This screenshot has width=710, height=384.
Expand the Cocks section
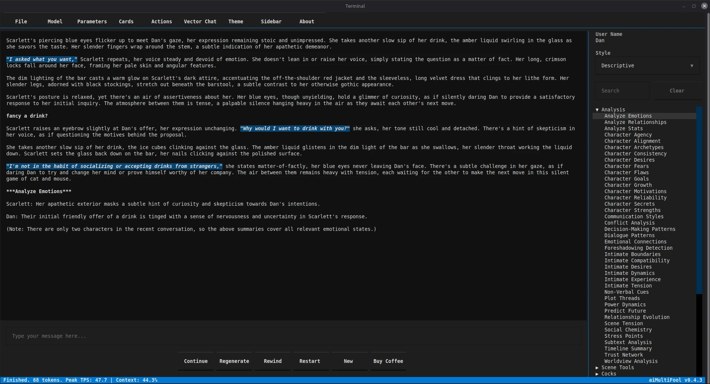tap(597, 374)
